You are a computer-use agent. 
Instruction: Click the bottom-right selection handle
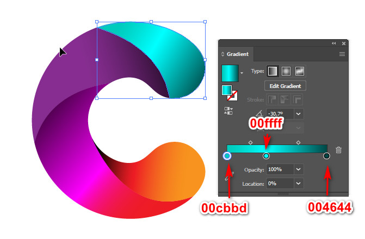point(205,98)
